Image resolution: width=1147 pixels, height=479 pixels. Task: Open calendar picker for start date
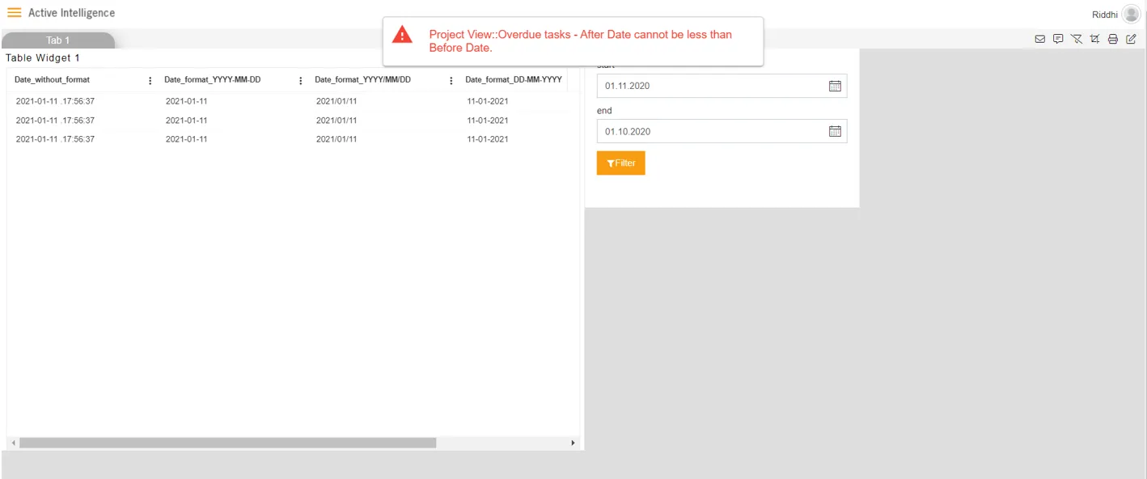tap(836, 86)
